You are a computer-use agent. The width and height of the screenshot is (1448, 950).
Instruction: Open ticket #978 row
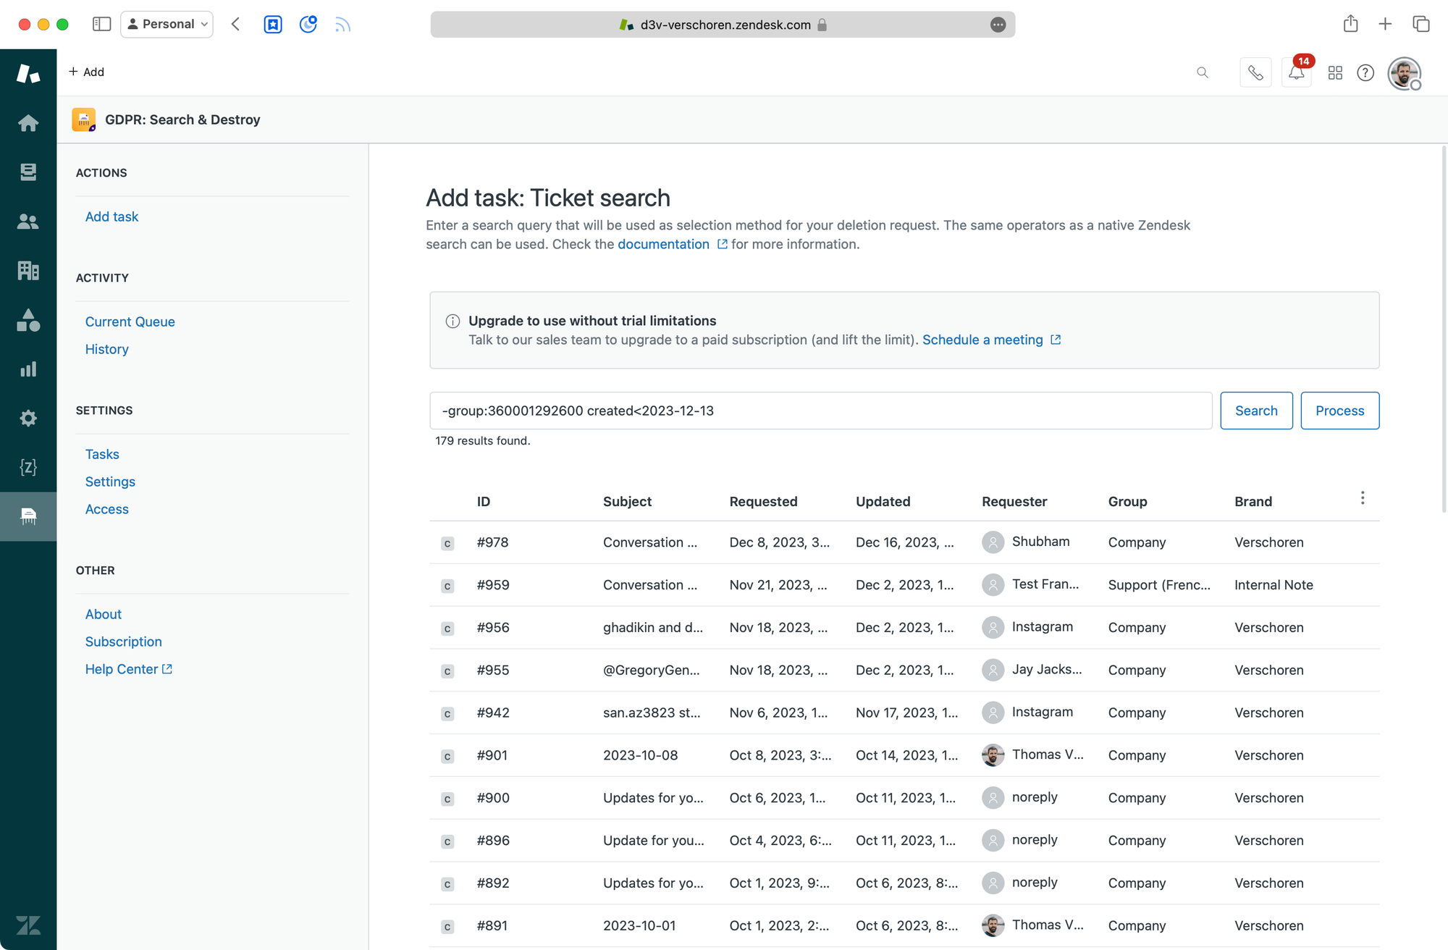point(492,542)
